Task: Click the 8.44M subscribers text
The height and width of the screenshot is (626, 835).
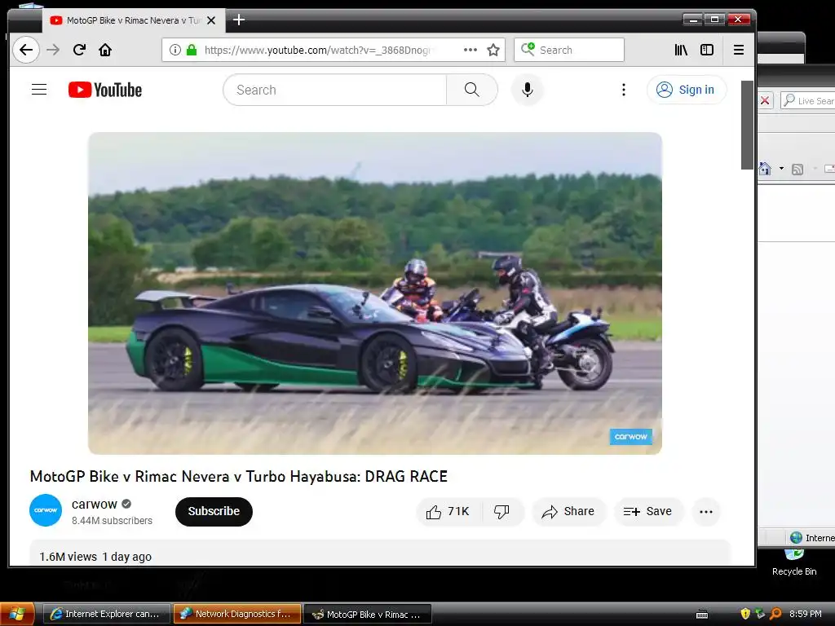Action: [112, 521]
